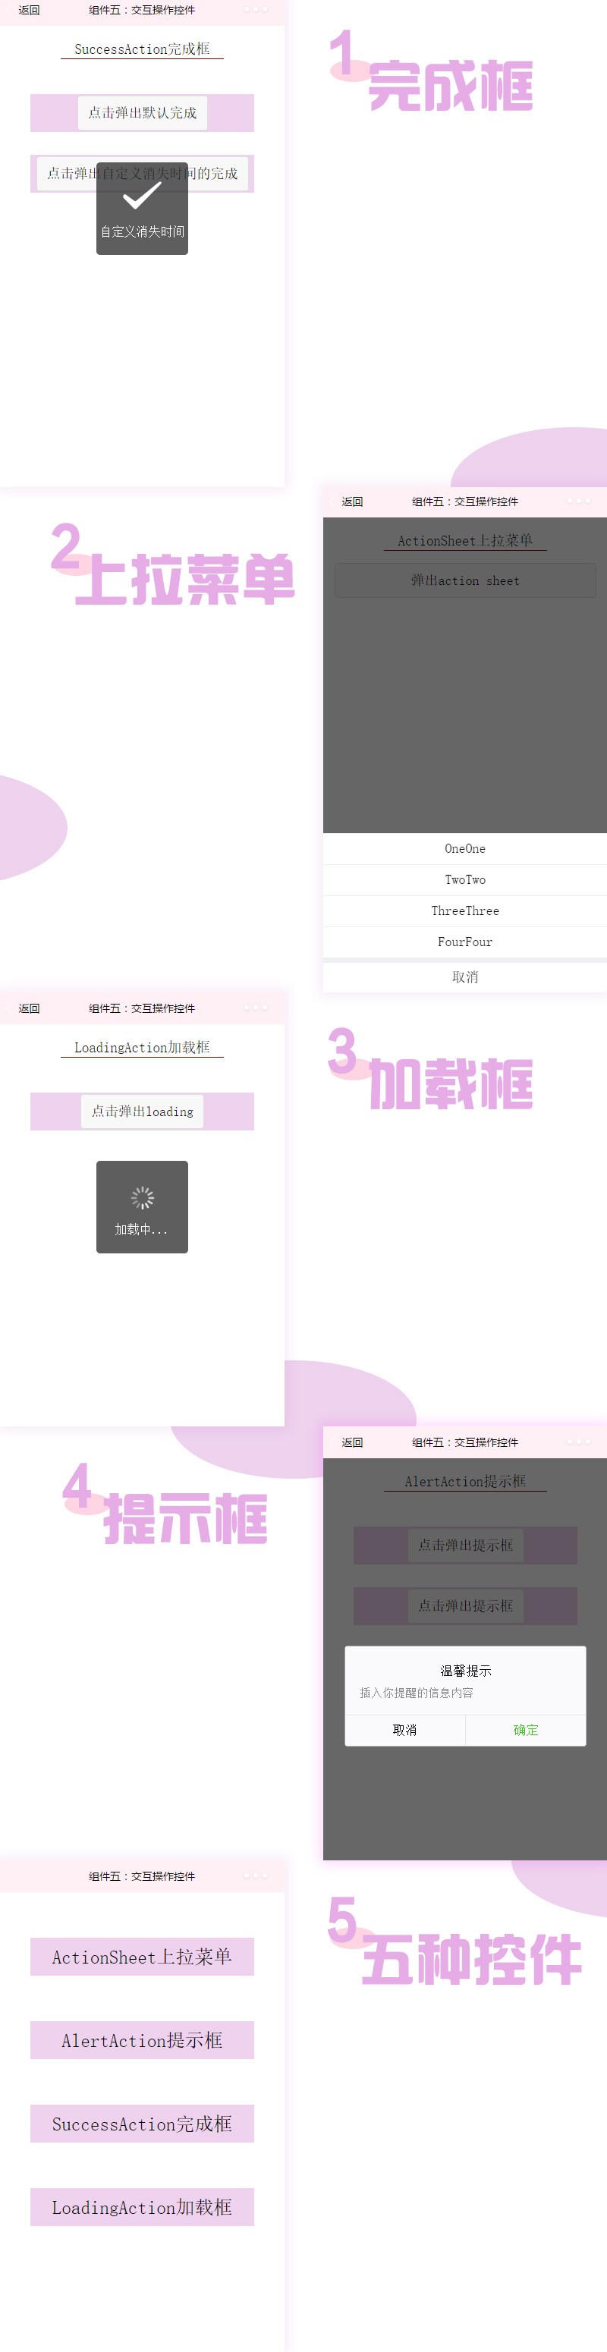Tap the three-dot menu on LoadingAction screen
Screen dimensions: 607x2352
(x=256, y=1008)
